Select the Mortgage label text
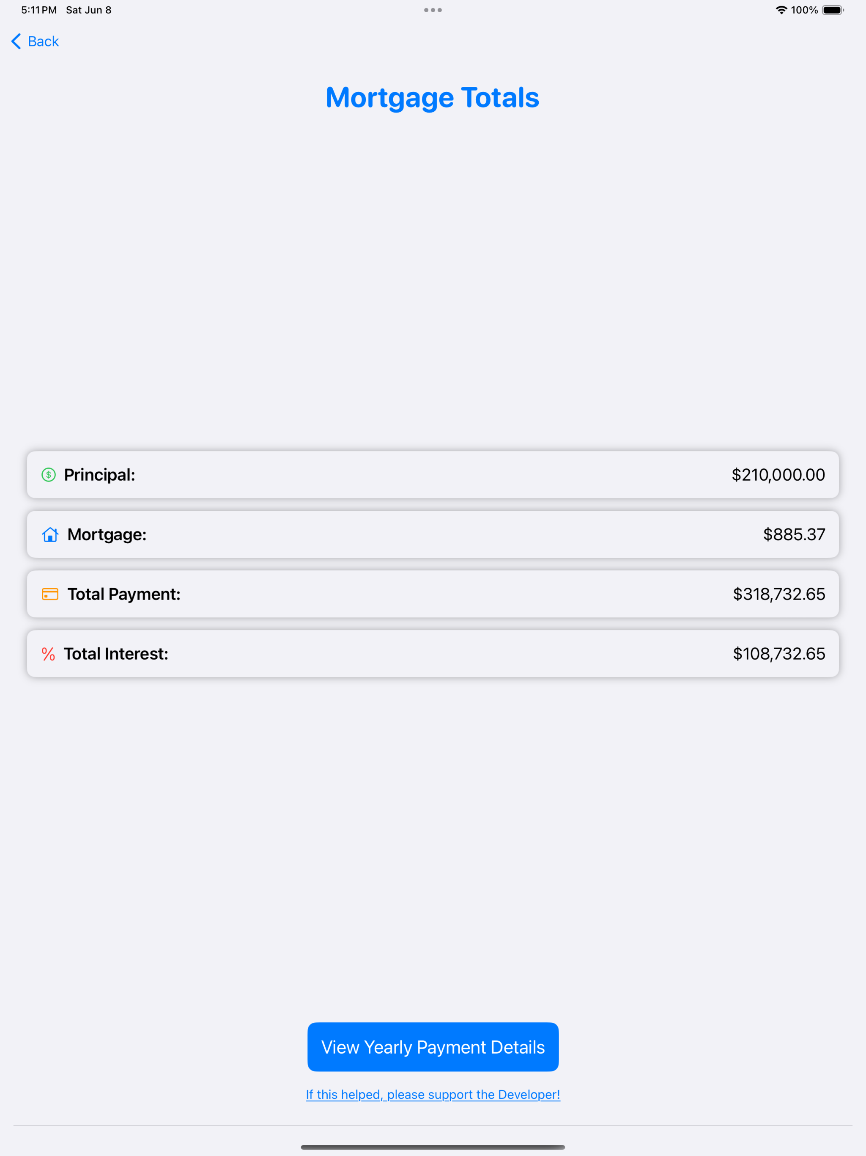 (107, 534)
